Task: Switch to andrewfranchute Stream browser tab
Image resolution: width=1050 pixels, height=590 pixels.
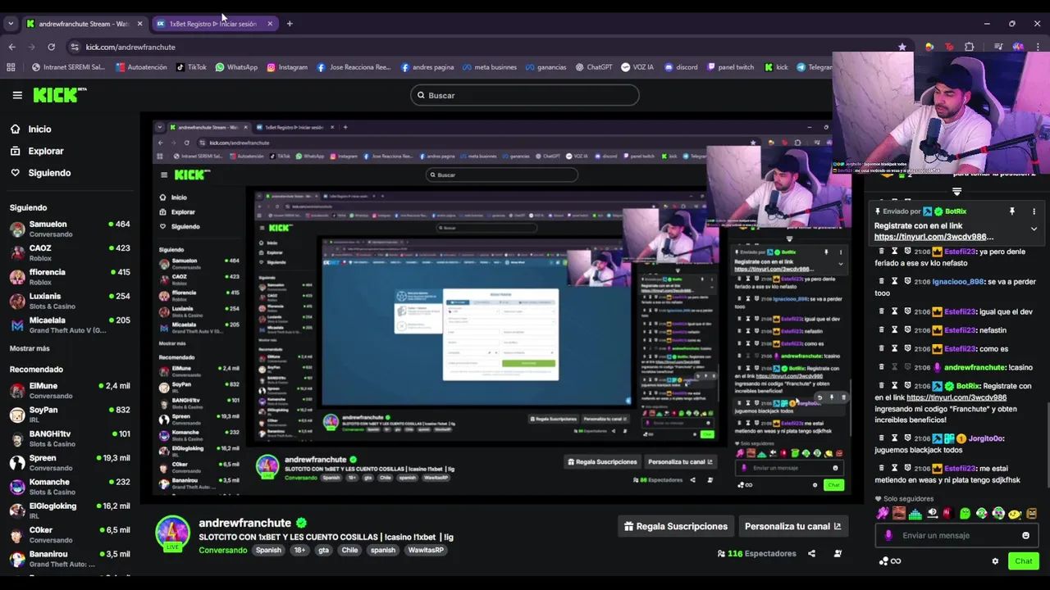Action: (84, 24)
